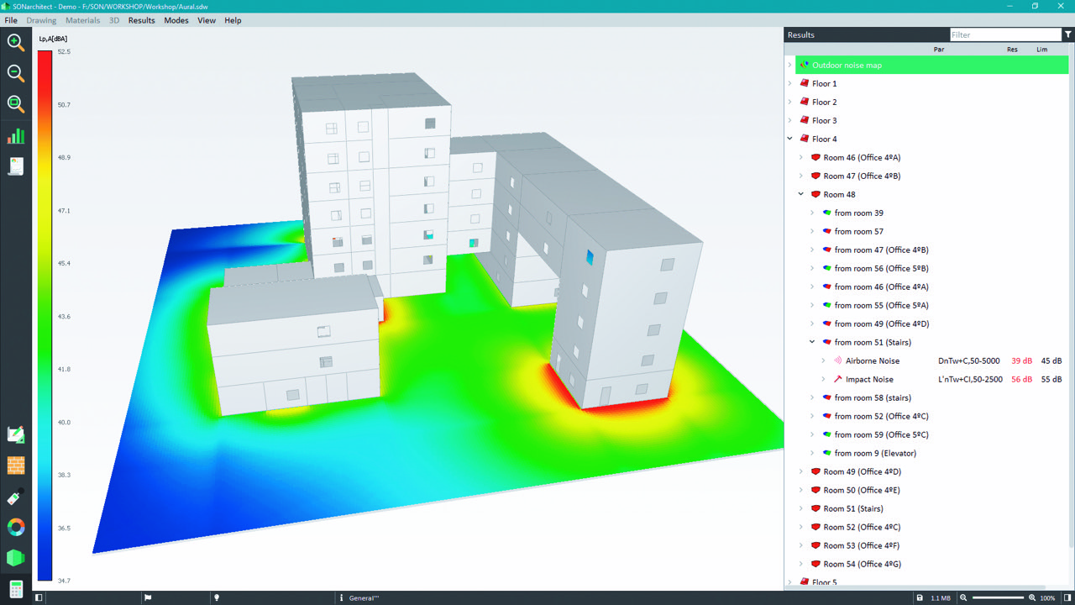Toggle the right panel in status bar
The width and height of the screenshot is (1075, 605).
(1067, 598)
